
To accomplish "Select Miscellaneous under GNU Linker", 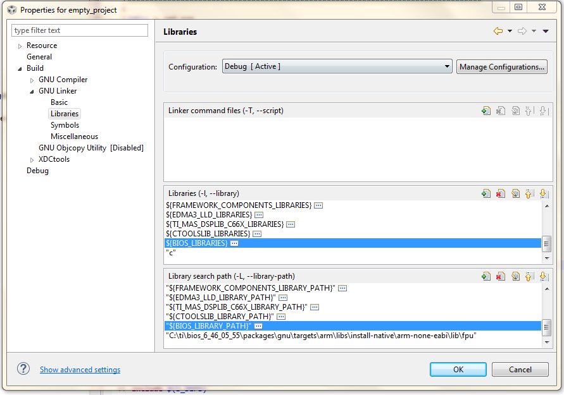I will point(74,137).
